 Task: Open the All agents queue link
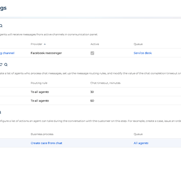pos(141,143)
